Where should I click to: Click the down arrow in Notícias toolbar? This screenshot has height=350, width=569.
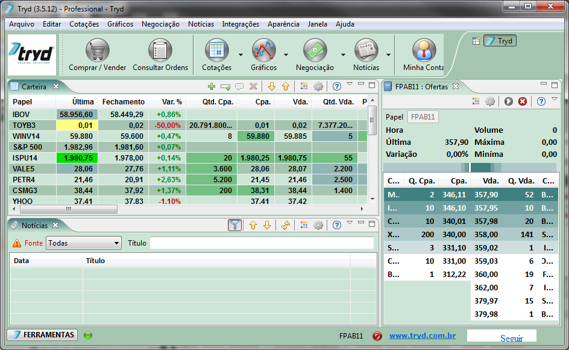pos(267,225)
